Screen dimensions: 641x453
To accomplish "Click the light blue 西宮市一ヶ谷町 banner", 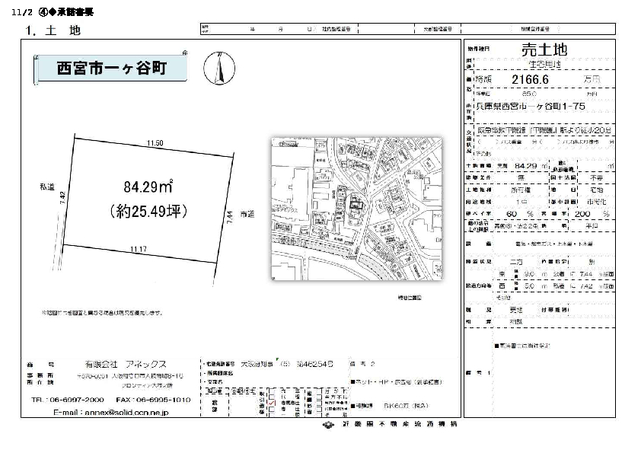I will [x=112, y=68].
